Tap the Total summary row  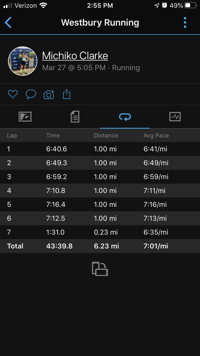(100, 246)
